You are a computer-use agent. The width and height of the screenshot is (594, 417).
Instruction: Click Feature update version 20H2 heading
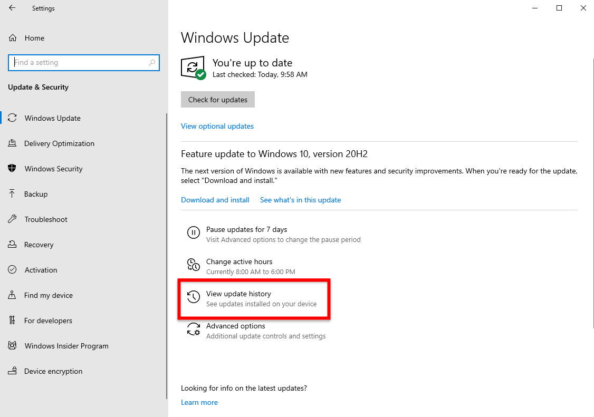pos(274,154)
